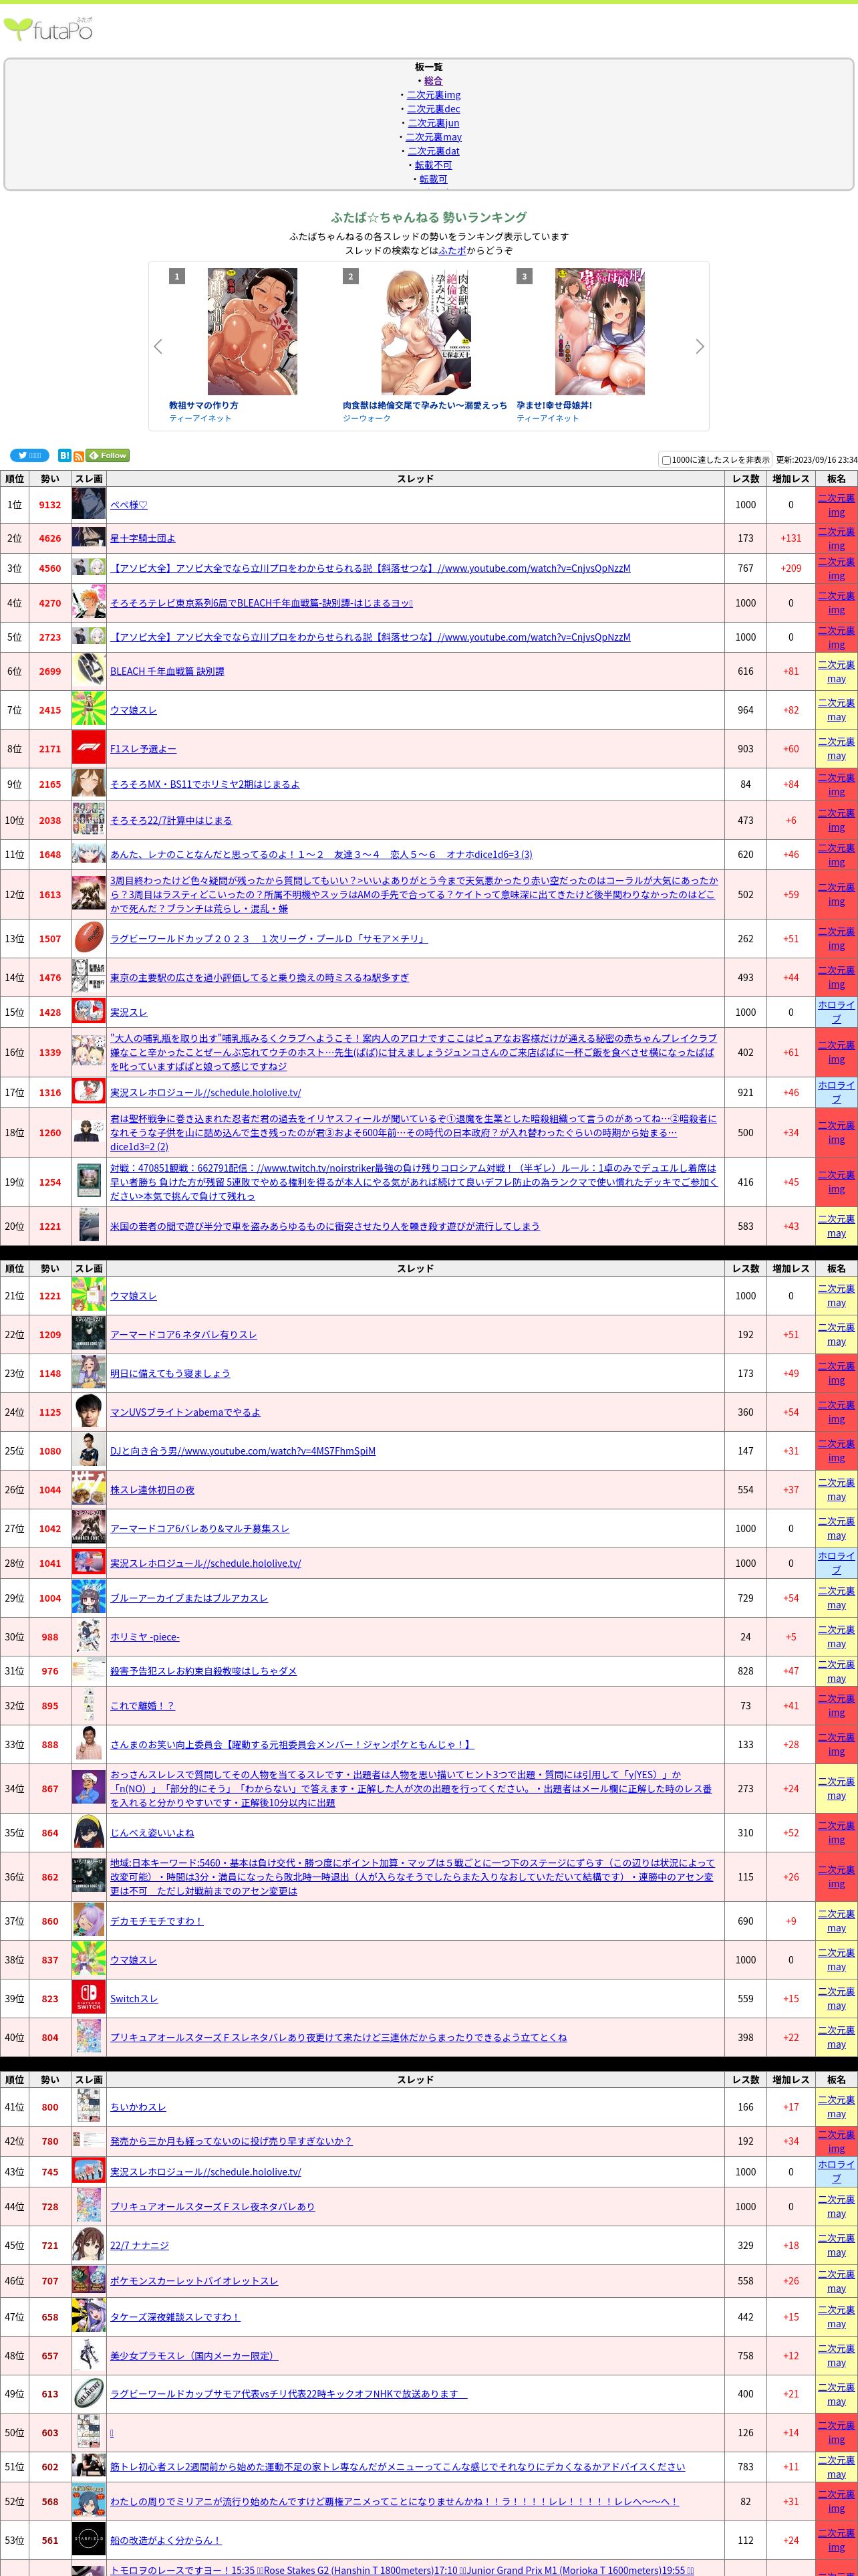
Task: Open the 船の改造がよく分からん! thread
Action: pos(166,2540)
